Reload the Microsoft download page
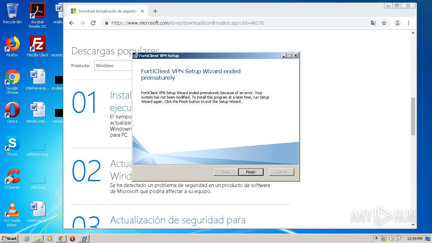The height and width of the screenshot is (243, 432). pyautogui.click(x=93, y=23)
